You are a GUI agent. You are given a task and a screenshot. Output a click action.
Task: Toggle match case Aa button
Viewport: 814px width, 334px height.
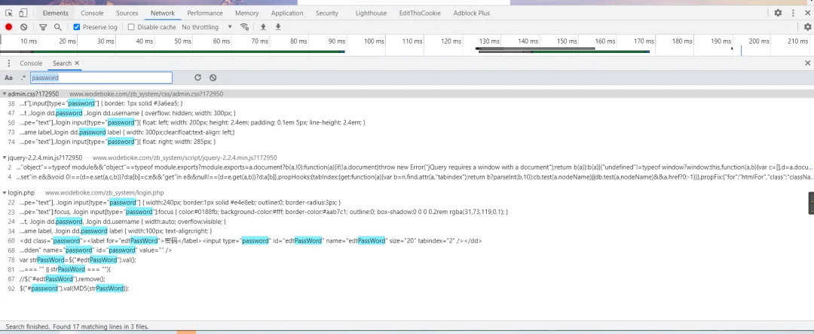(8, 78)
